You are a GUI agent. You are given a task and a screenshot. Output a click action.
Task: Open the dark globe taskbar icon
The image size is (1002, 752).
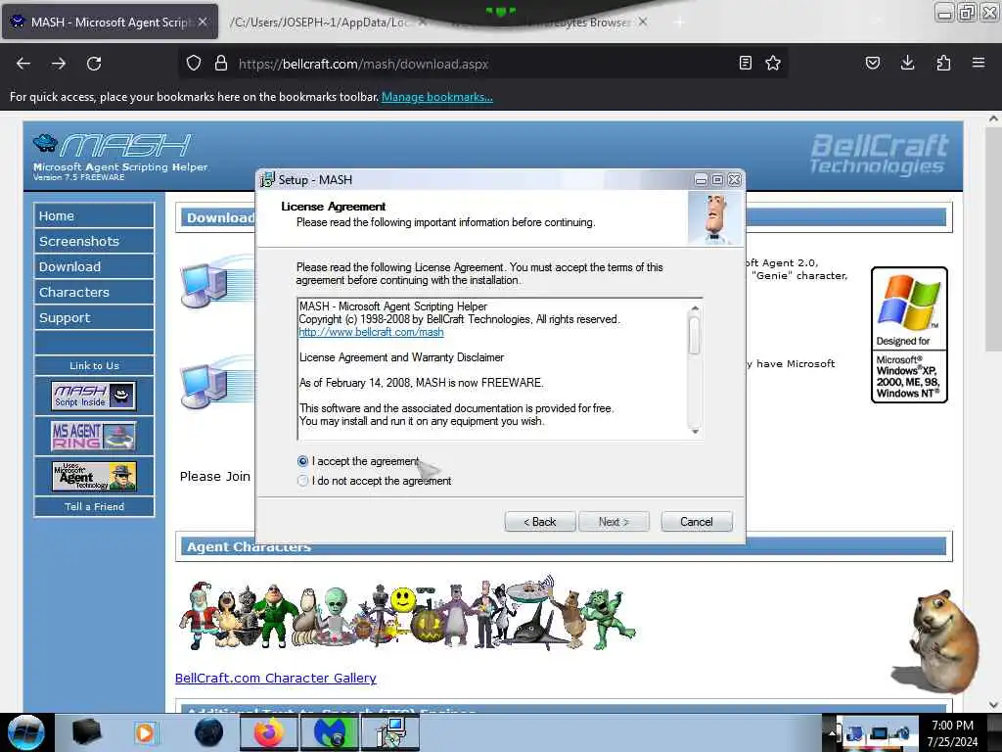tap(209, 732)
